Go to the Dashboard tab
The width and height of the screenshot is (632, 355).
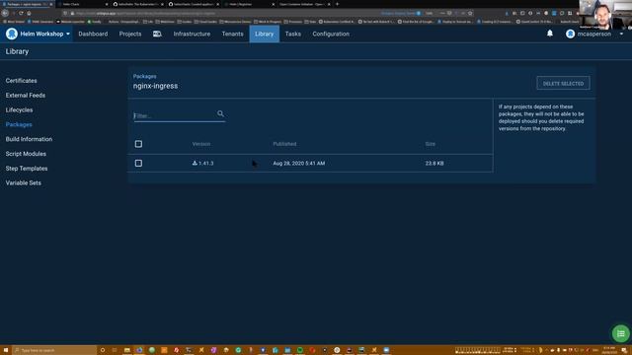click(x=93, y=35)
